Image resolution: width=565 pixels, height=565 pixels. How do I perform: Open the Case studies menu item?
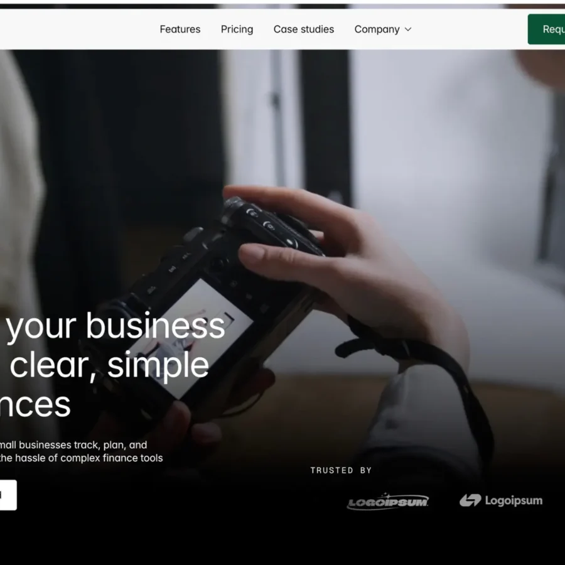304,29
